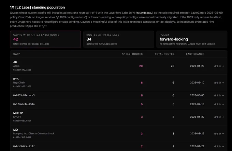
Task: Select the Policy forward-looking card
Action: [192, 39]
